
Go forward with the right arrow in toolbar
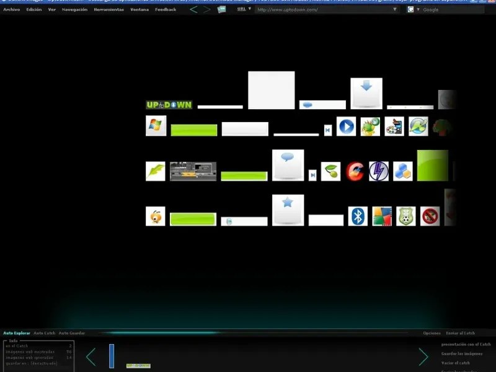[x=207, y=9]
